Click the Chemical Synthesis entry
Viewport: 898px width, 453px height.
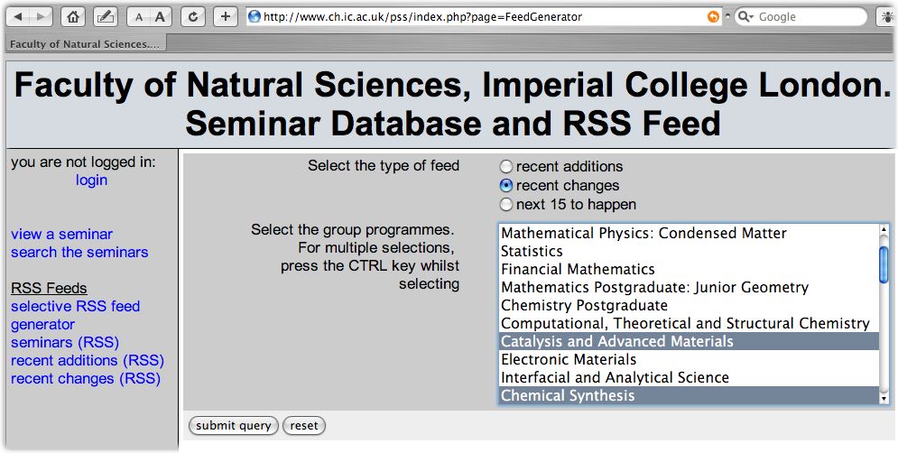pos(689,395)
